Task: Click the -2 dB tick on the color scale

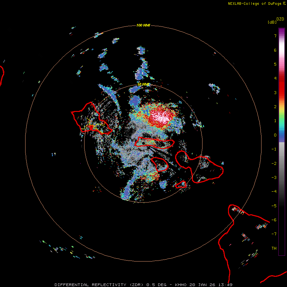Action: (274, 164)
